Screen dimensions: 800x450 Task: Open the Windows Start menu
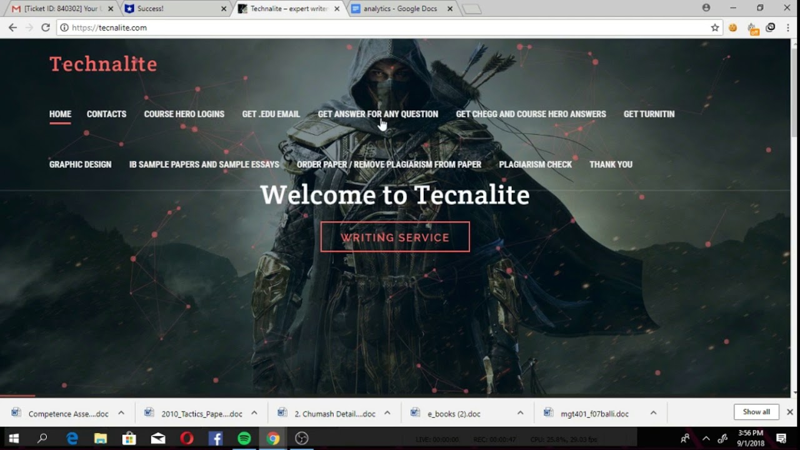coord(14,438)
